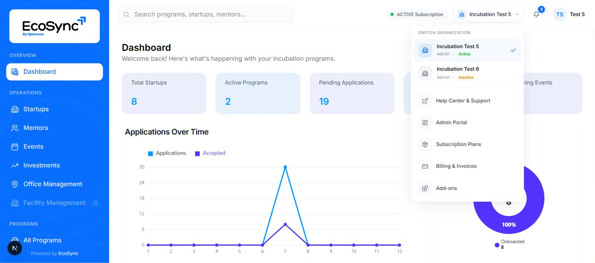The image size is (595, 263).
Task: Click the ACTIVE Subscription status badge
Action: [417, 15]
